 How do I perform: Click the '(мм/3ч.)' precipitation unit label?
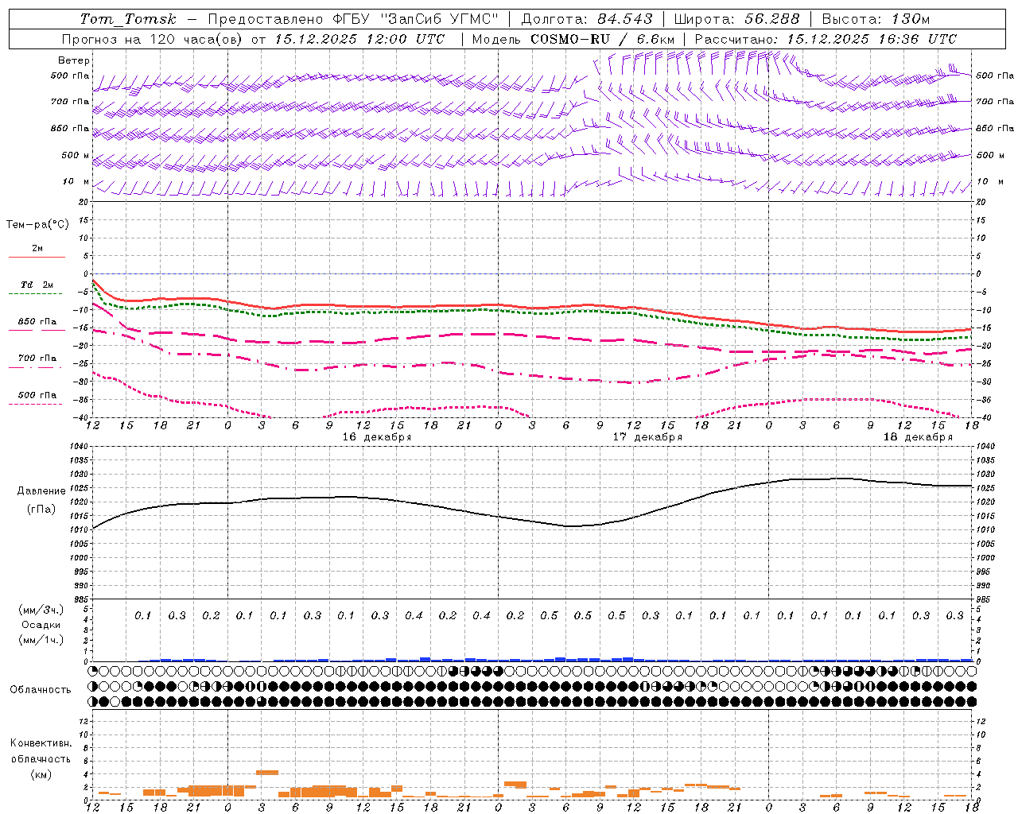41,610
